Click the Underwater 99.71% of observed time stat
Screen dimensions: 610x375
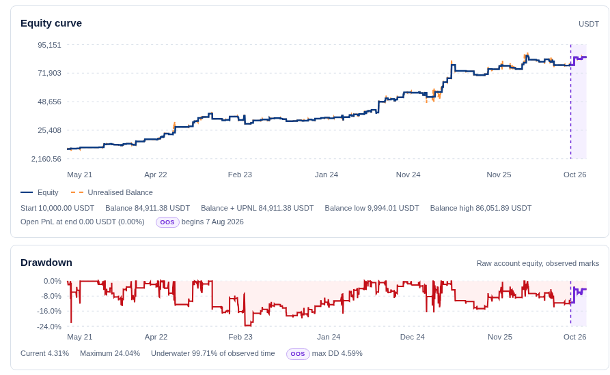tap(213, 354)
